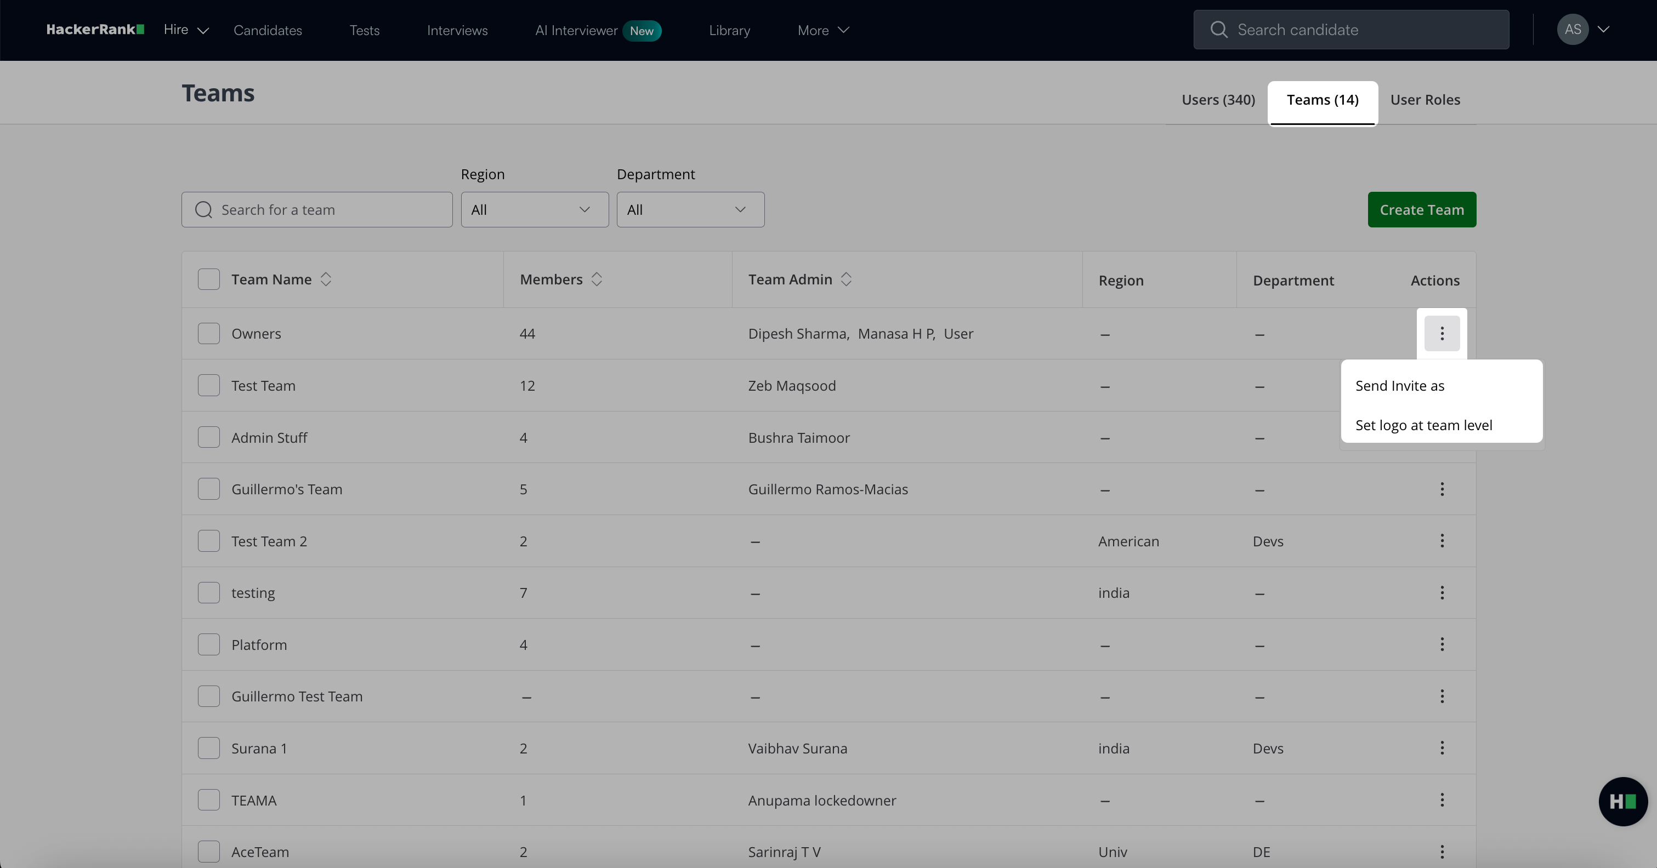This screenshot has height=868, width=1657.
Task: Choose Send Invite as menu option
Action: tap(1399, 386)
